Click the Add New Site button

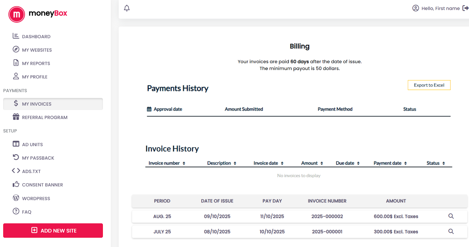point(53,231)
